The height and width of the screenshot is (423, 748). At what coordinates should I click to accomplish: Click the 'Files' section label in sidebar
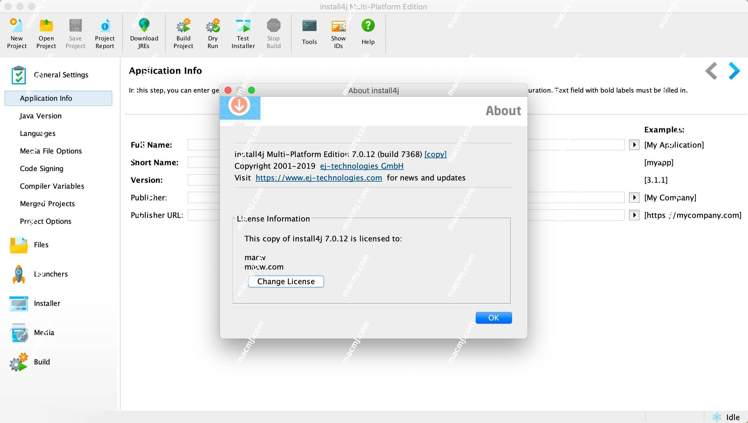(41, 245)
